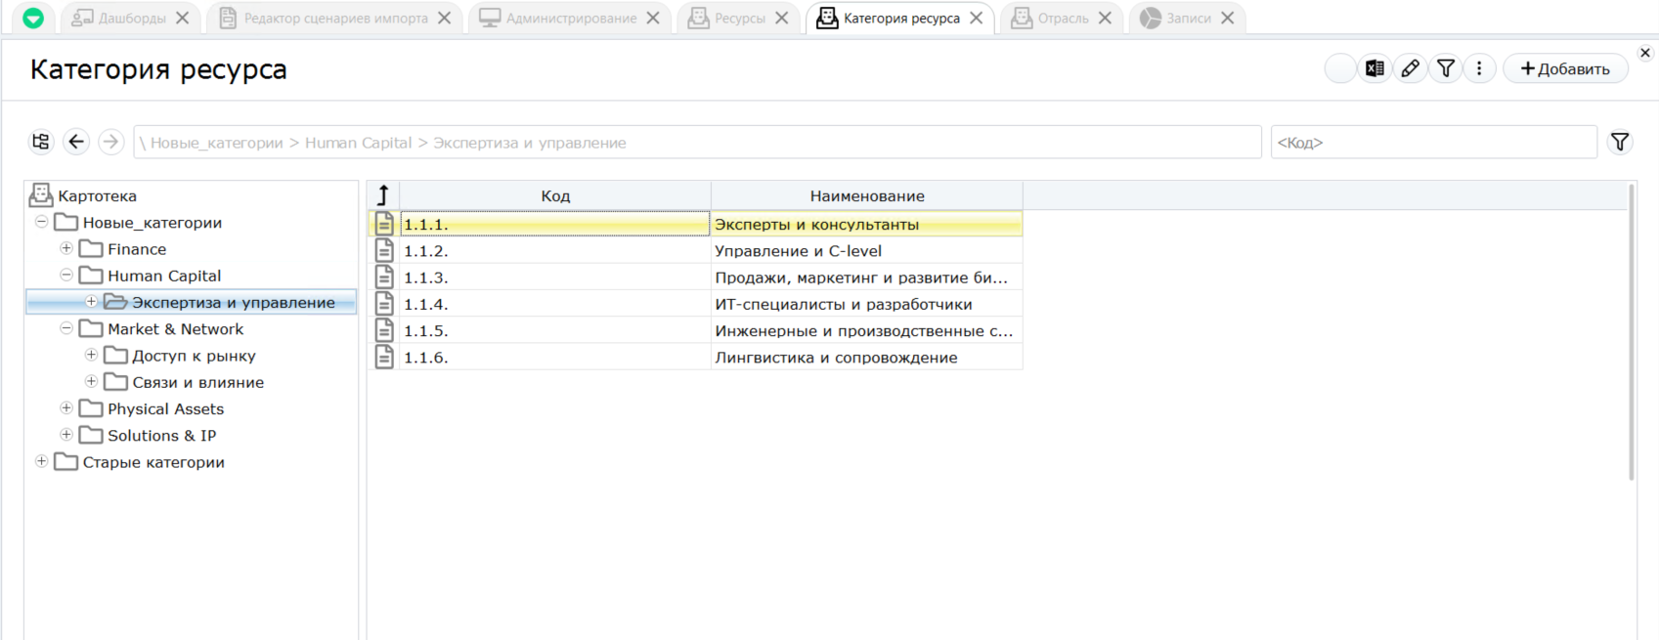1659x640 pixels.
Task: Close the Отрасль tab
Action: point(1105,18)
